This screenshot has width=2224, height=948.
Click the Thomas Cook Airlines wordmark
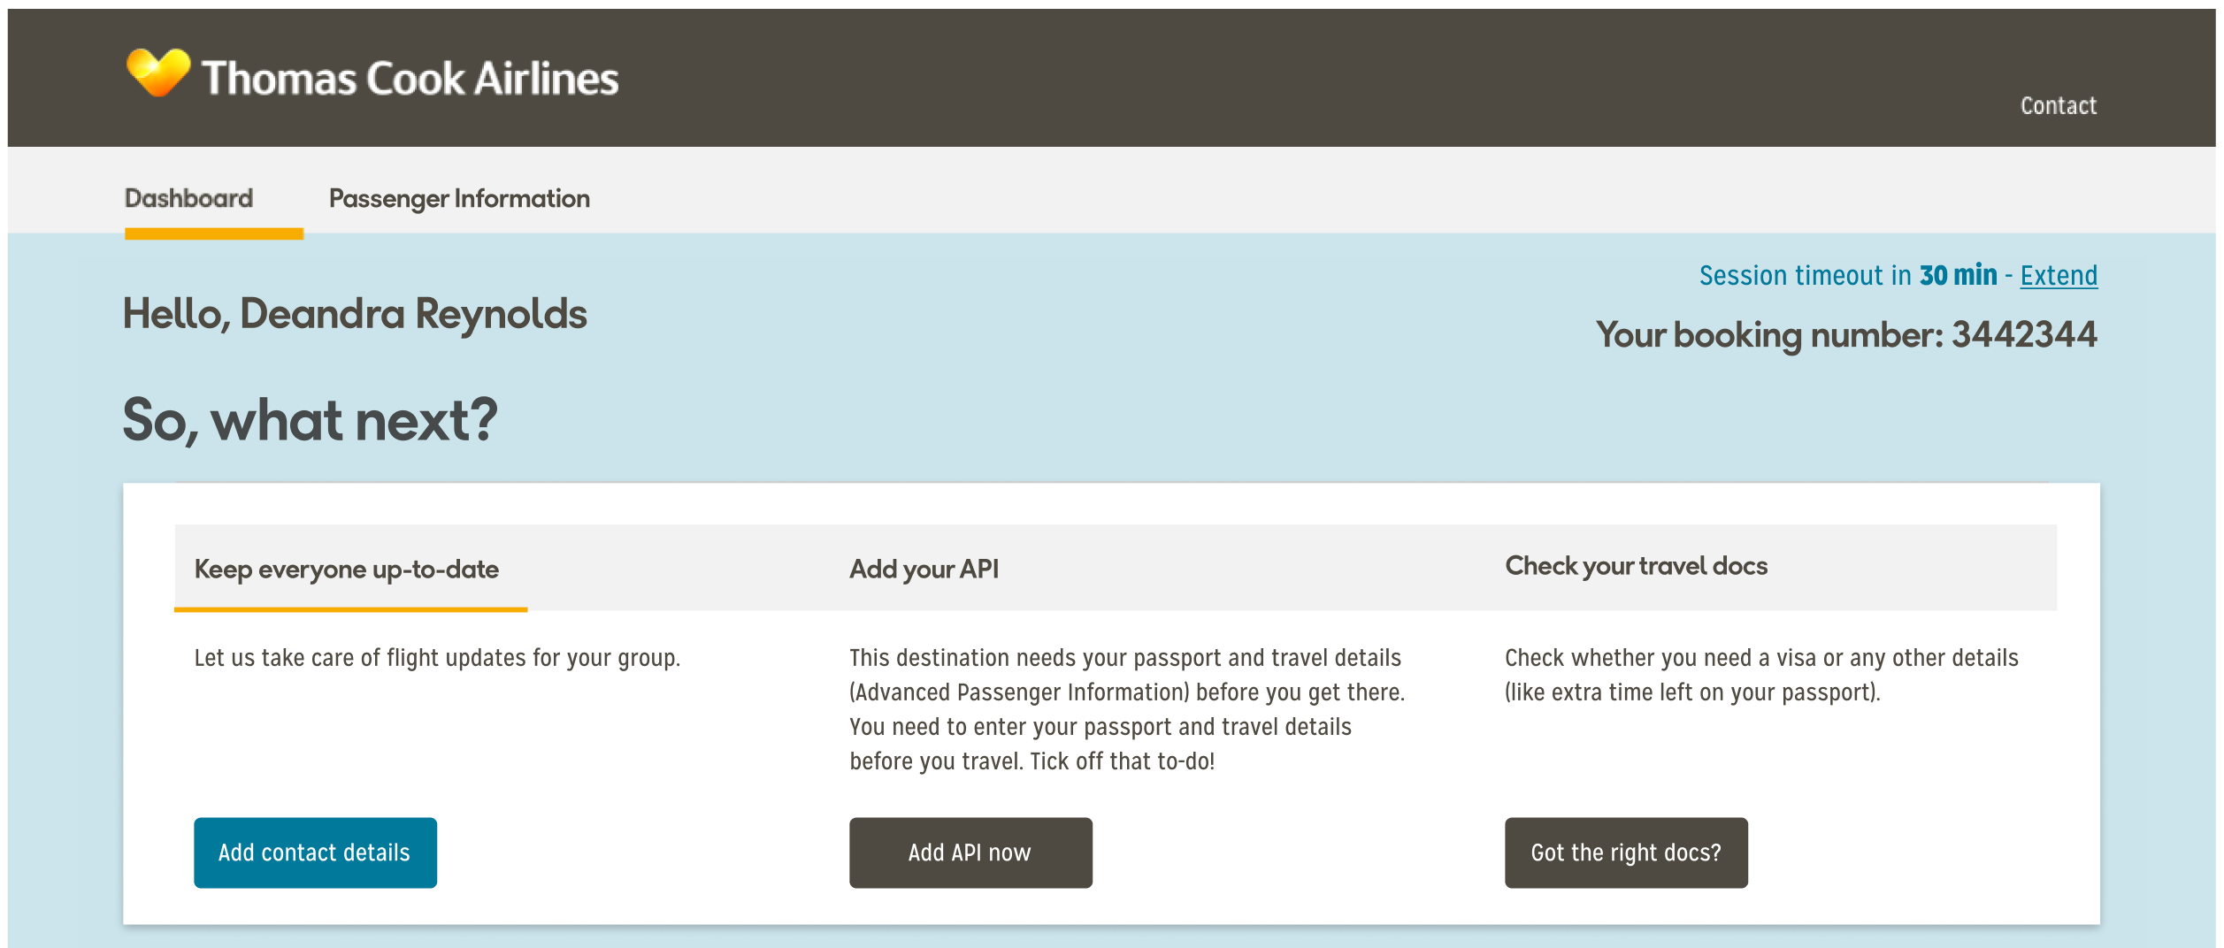(410, 78)
